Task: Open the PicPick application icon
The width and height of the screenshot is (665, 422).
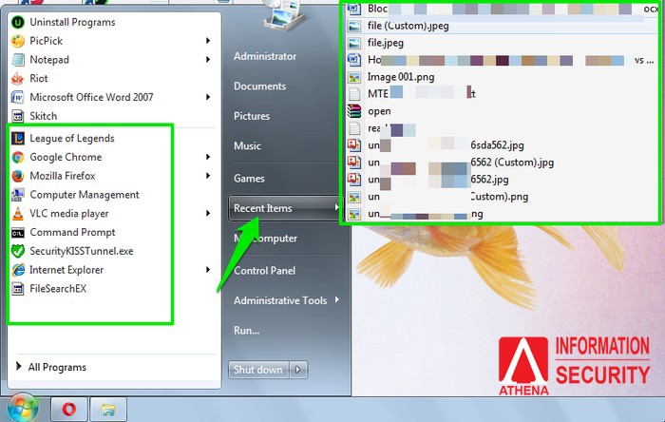Action: coord(17,41)
